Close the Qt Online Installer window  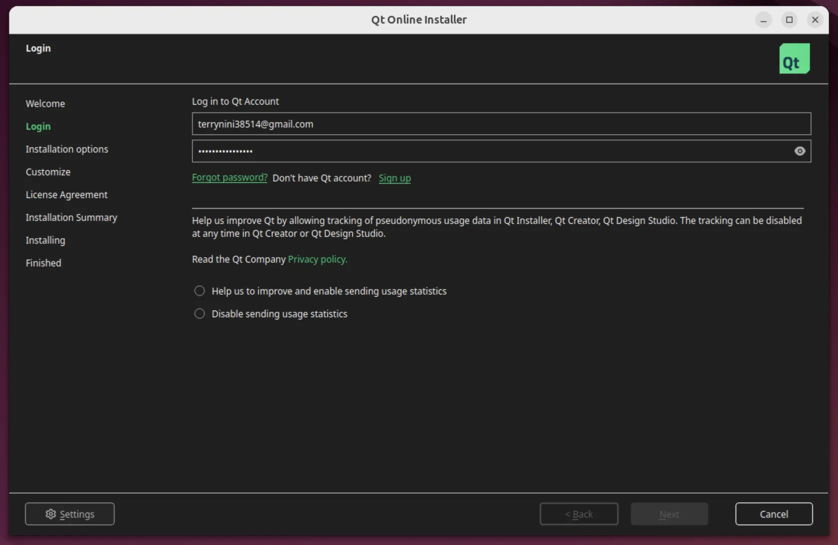(x=815, y=20)
